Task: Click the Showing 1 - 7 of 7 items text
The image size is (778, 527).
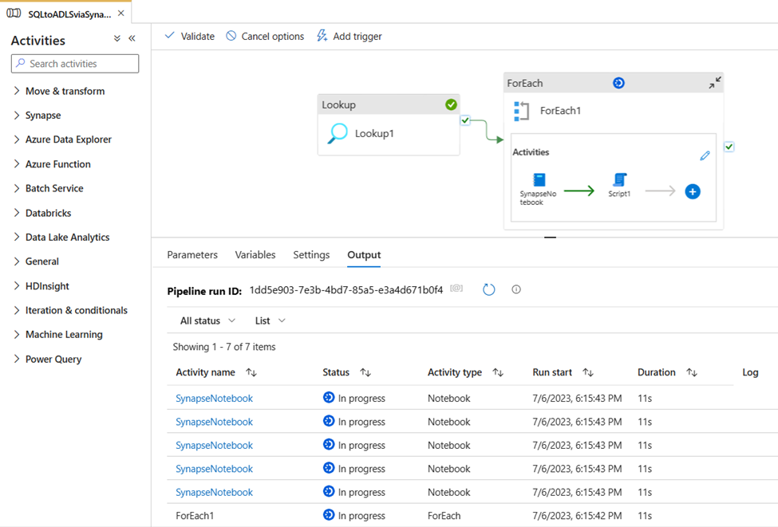Action: coord(223,347)
